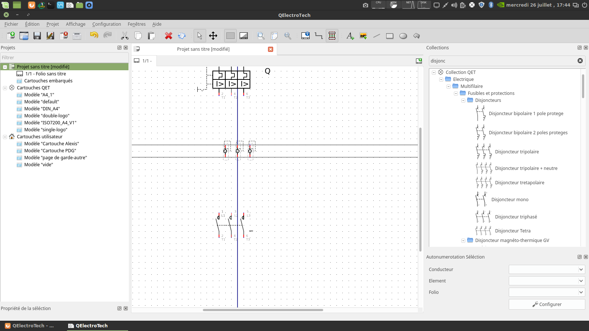Clear the disjonc search field
The height and width of the screenshot is (331, 589).
(580, 61)
